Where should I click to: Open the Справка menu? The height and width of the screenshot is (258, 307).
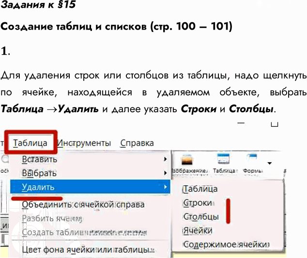pos(137,143)
